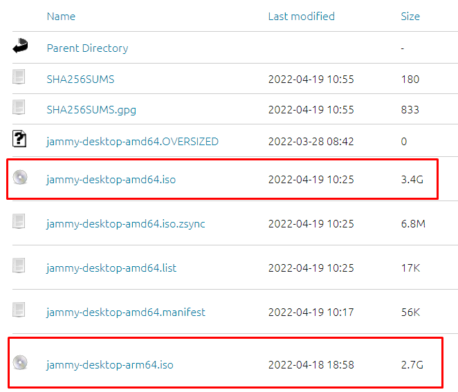Select the 833 size value

[x=410, y=110]
